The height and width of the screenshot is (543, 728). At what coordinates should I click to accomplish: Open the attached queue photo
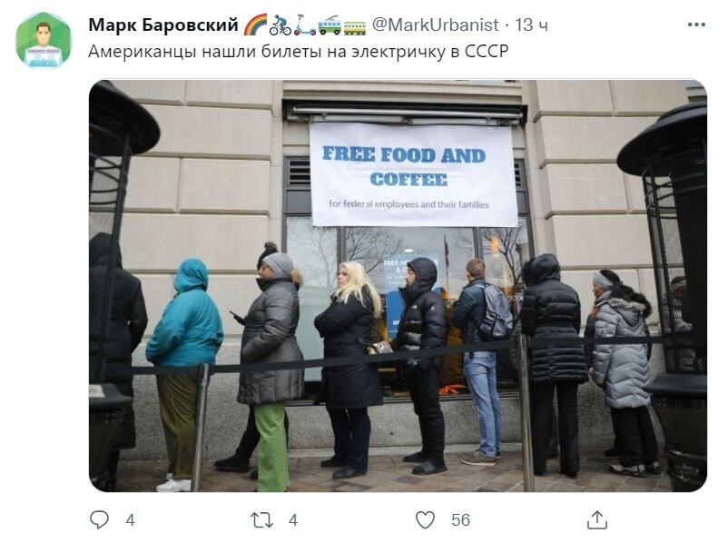tap(398, 286)
